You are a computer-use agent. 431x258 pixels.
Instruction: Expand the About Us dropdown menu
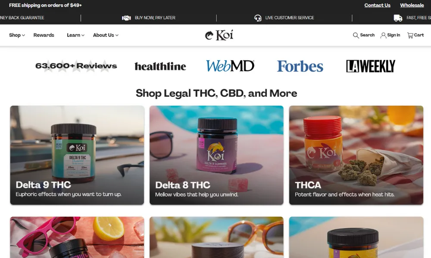[x=106, y=35]
